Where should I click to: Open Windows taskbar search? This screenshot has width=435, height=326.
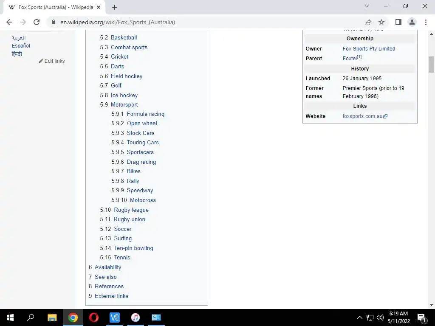click(x=31, y=318)
